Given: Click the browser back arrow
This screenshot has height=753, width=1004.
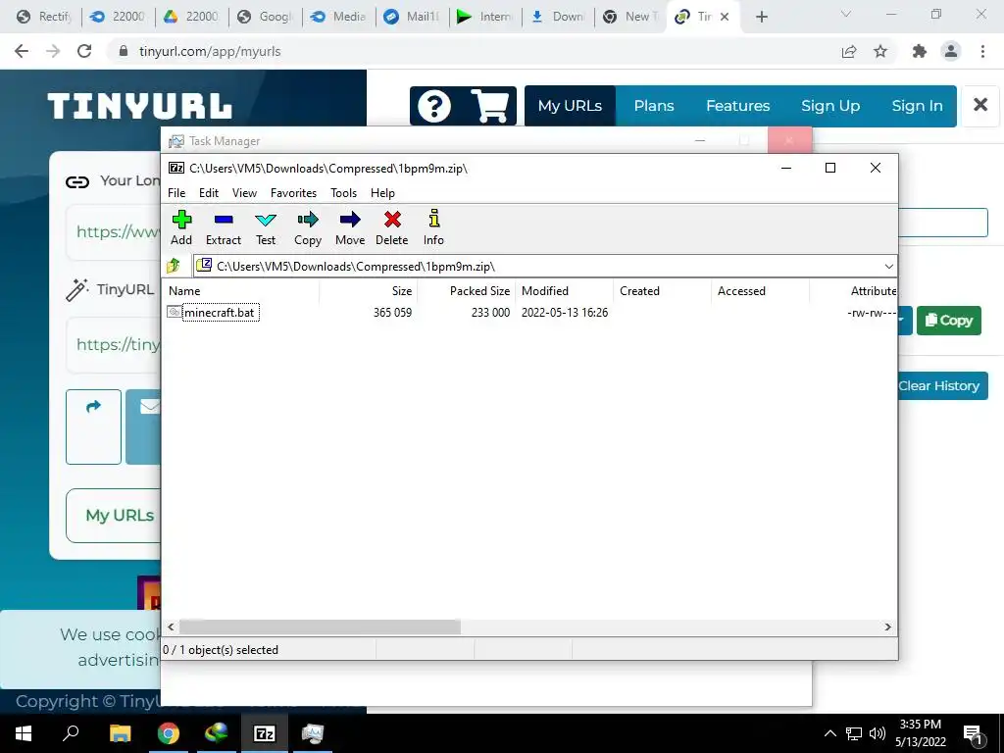Looking at the screenshot, I should [22, 51].
